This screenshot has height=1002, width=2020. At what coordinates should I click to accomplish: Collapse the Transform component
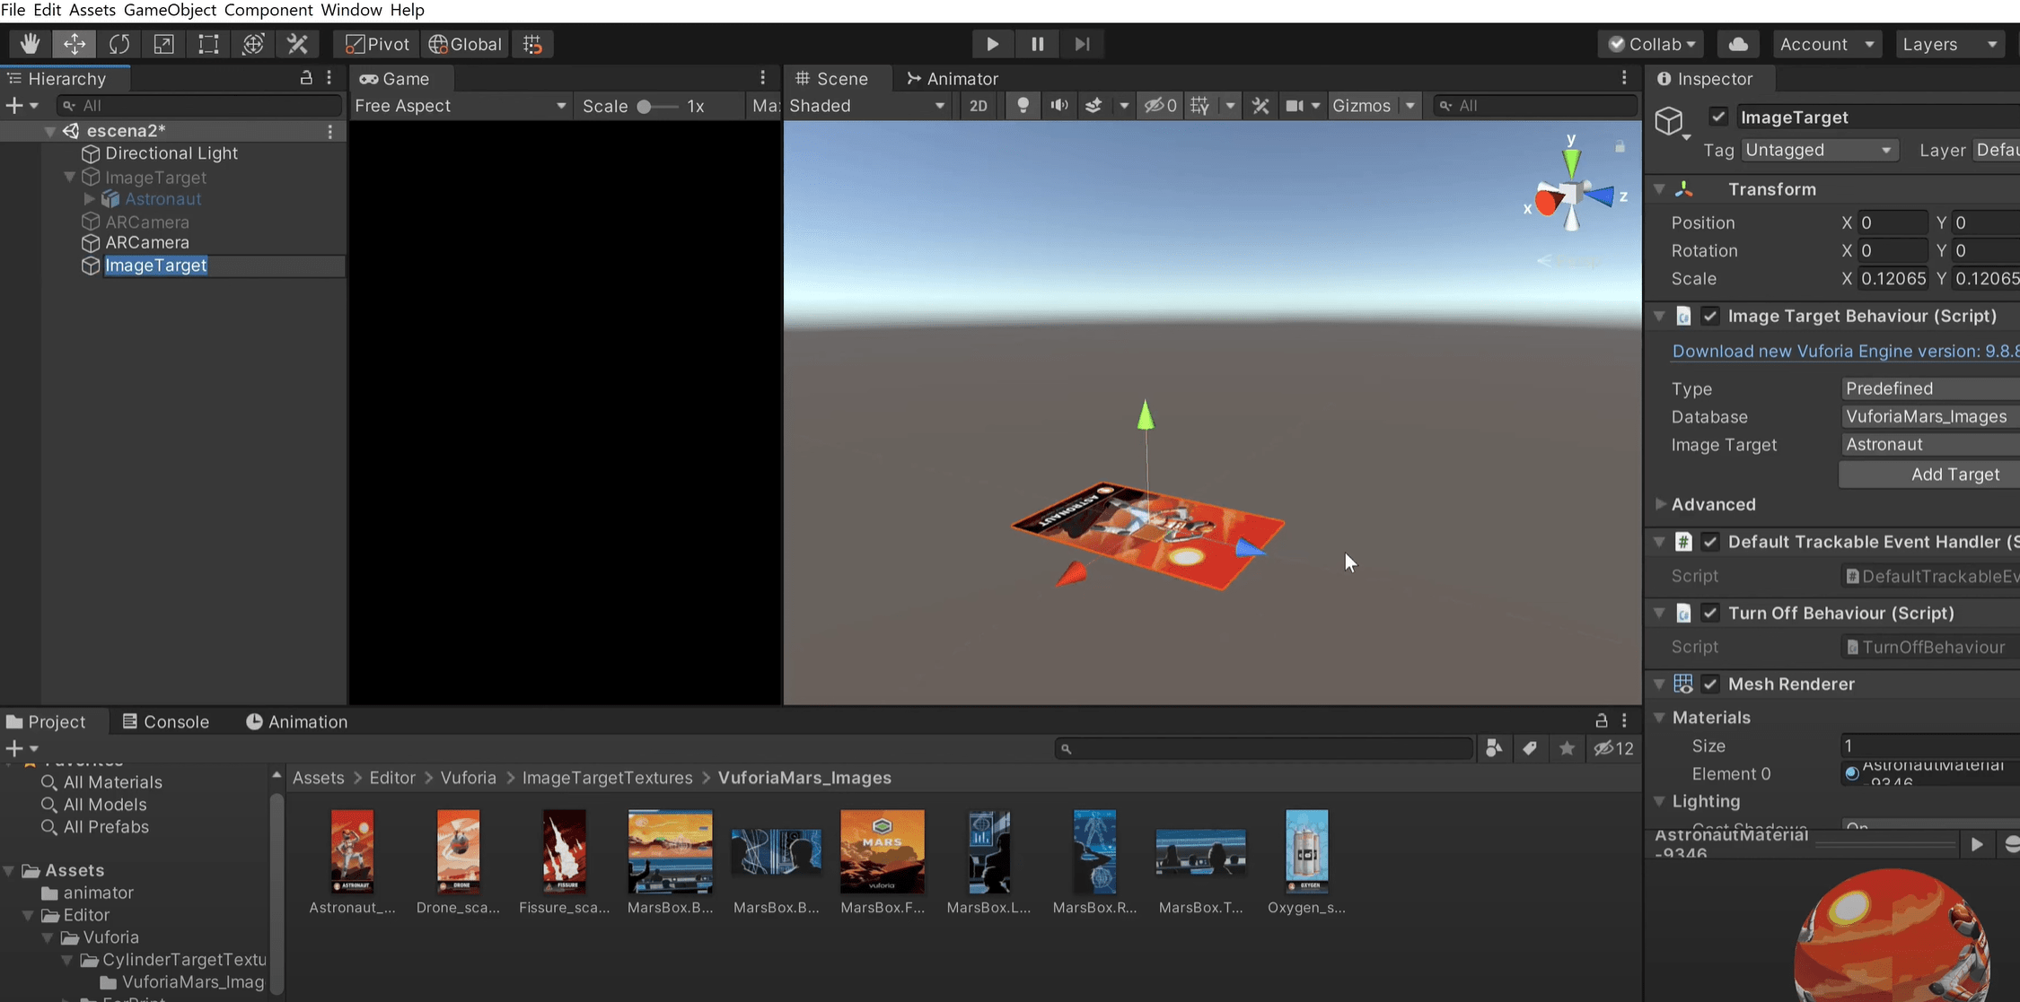pyautogui.click(x=1659, y=189)
